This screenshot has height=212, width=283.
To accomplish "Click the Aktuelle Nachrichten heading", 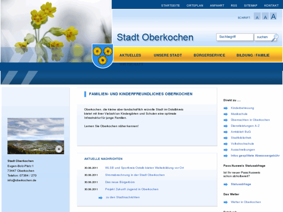I will pos(104,159).
